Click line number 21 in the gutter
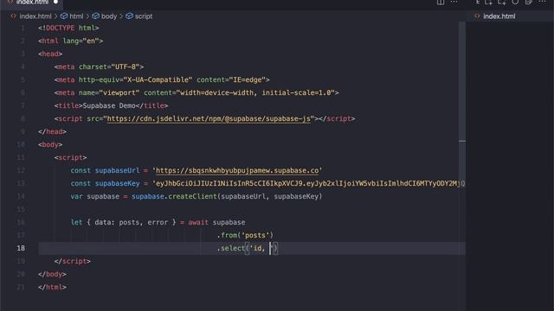554x311 pixels. pos(21,288)
